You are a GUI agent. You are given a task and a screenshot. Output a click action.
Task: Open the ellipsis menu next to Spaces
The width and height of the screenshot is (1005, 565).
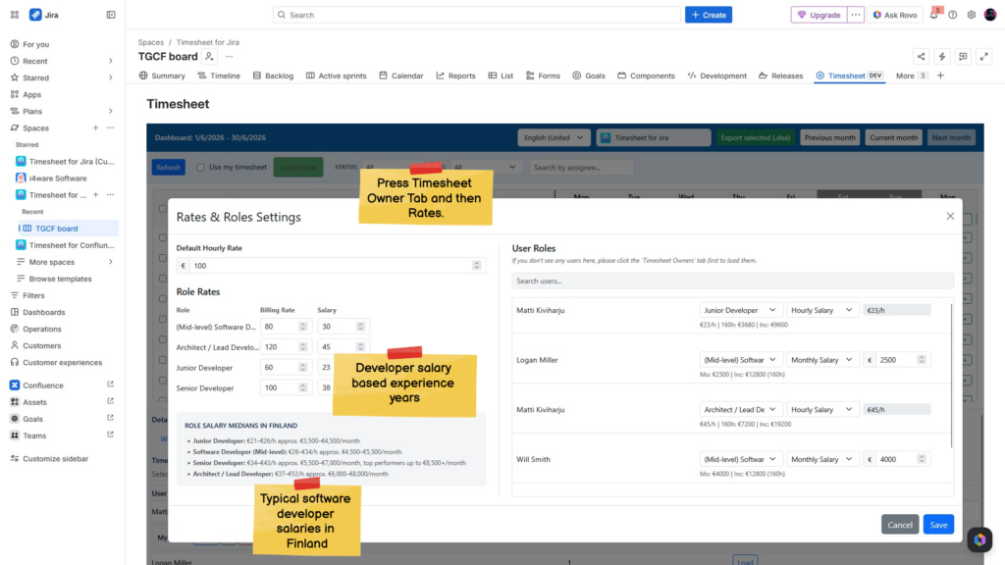pos(110,128)
